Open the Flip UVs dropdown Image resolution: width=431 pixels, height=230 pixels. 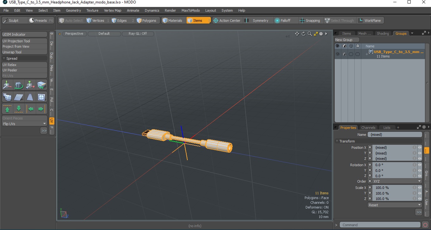pos(24,124)
